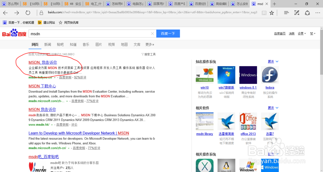Open 百度快照 for the msdn.hk result
The width and height of the screenshot is (323, 172).
pyautogui.click(x=62, y=125)
